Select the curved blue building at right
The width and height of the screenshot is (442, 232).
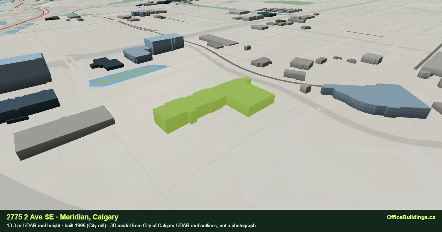click(376, 100)
